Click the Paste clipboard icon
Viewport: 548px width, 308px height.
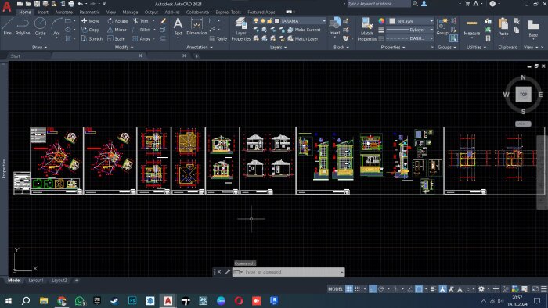point(503,27)
